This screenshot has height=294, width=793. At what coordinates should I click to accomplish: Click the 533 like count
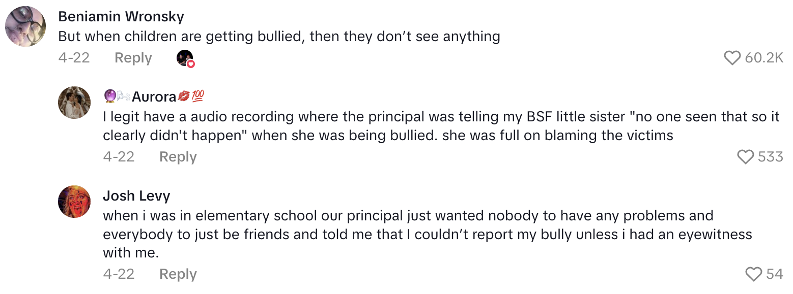(x=770, y=157)
